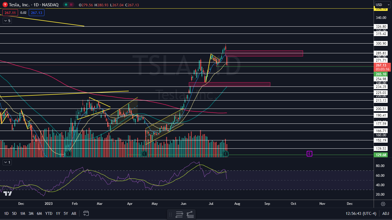Click the red current price label 267.13
Viewport: 392px width, 220px height.
[x=382, y=65]
